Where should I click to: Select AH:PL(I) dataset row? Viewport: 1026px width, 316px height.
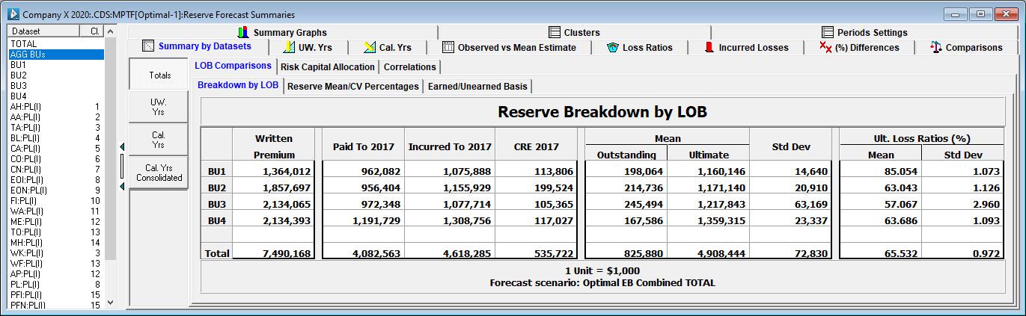[56, 107]
